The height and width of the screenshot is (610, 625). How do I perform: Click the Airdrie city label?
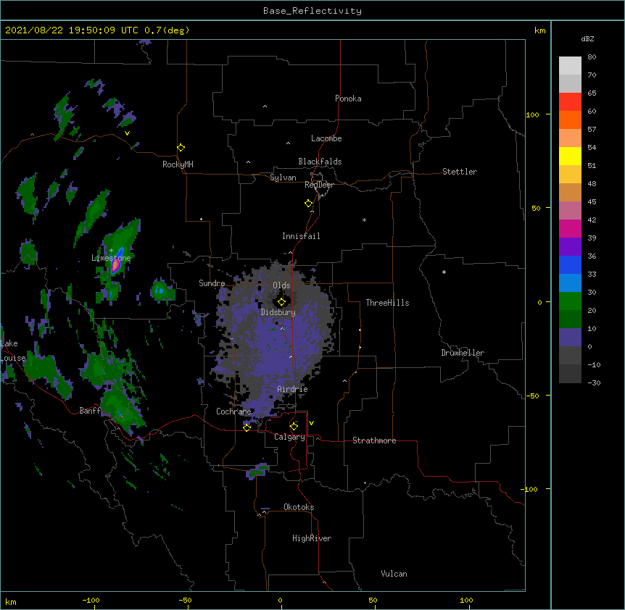[292, 389]
